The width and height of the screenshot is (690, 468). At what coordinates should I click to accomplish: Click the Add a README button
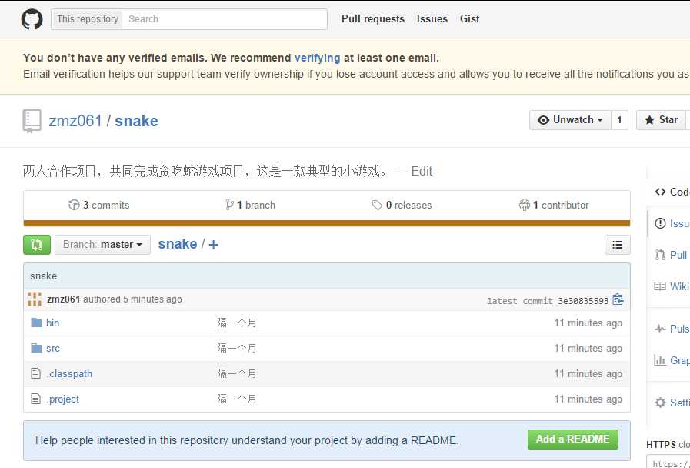click(x=573, y=440)
